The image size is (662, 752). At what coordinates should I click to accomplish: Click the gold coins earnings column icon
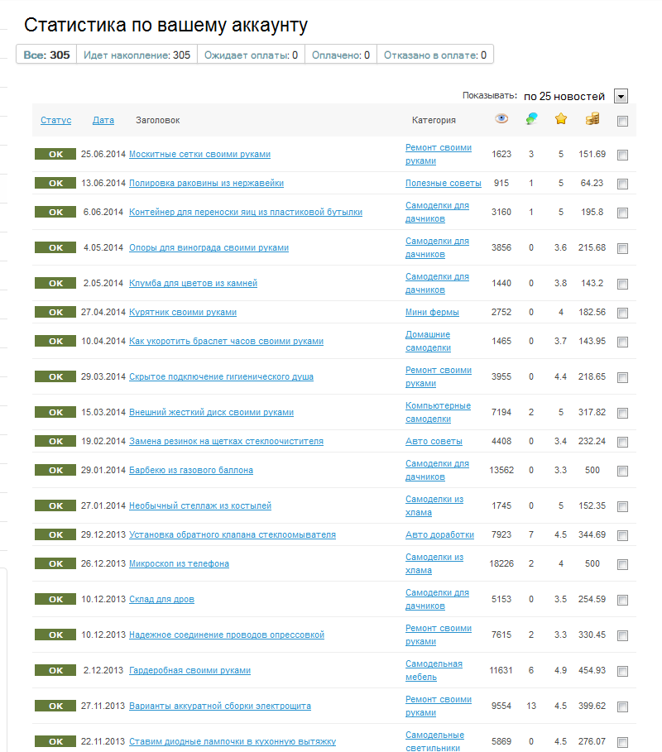(x=592, y=119)
